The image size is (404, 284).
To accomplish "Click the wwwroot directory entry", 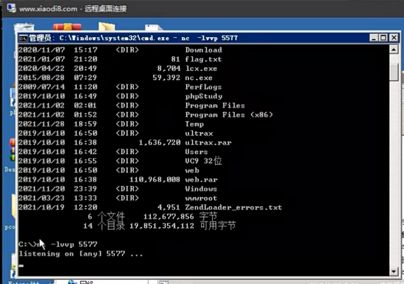I will [x=201, y=198].
